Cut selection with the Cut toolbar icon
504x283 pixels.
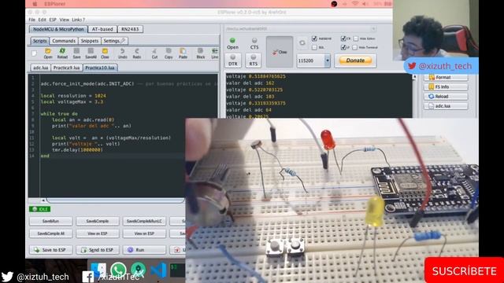154,53
